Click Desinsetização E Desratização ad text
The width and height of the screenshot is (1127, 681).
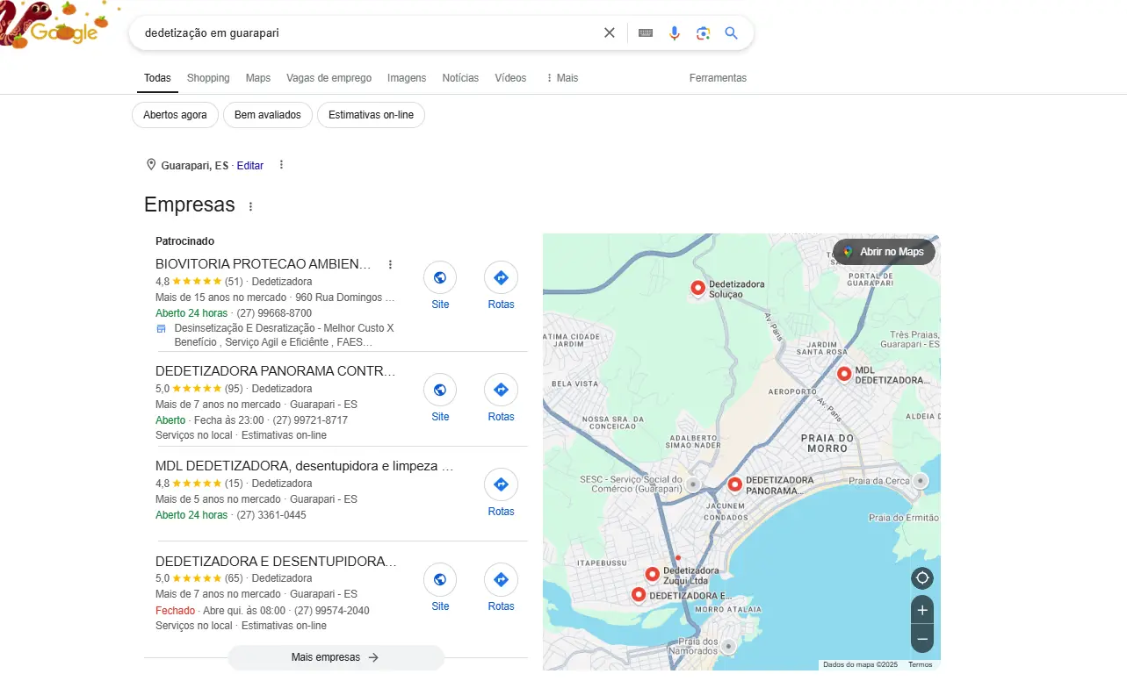284,335
